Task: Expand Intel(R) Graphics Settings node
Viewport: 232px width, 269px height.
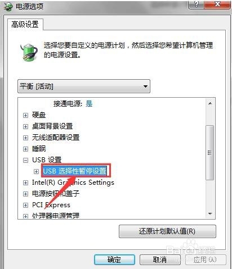Action: 25,183
